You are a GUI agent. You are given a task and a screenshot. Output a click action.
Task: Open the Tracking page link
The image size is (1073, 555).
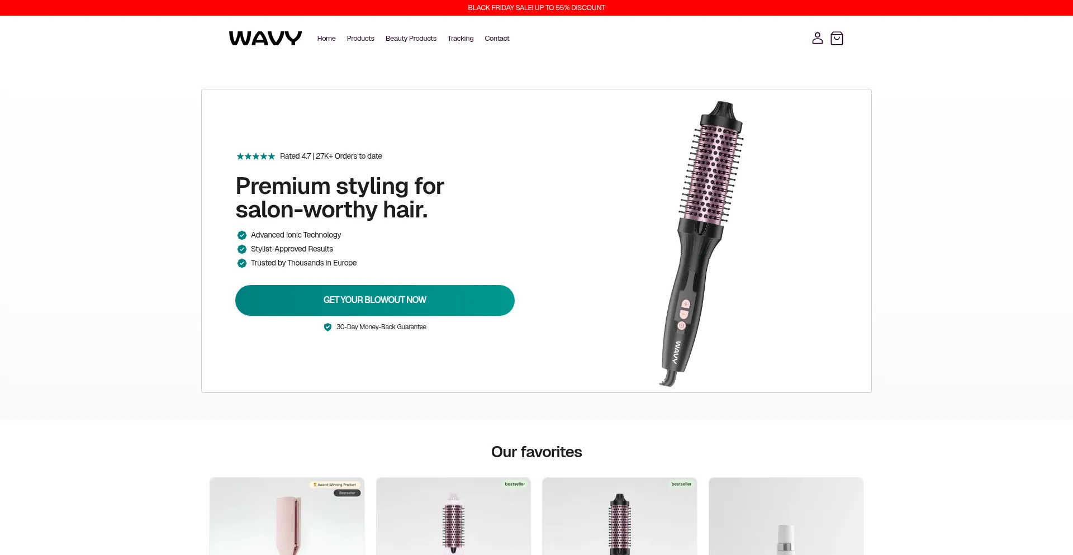(460, 39)
